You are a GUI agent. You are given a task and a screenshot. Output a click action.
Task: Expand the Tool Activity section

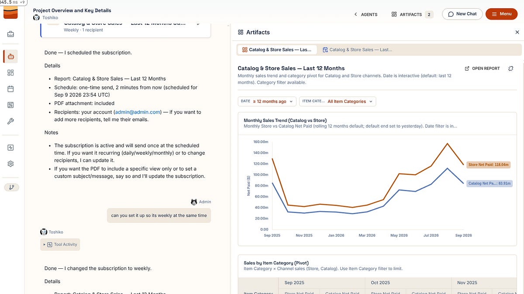[60, 244]
